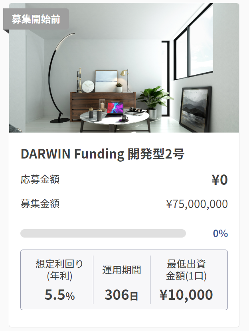Click the framed landscape painting in photo
The height and width of the screenshot is (331, 249).
click(196, 109)
